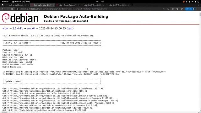Click the 'Update chroot' section header
The width and height of the screenshot is (201, 113).
[52, 81]
